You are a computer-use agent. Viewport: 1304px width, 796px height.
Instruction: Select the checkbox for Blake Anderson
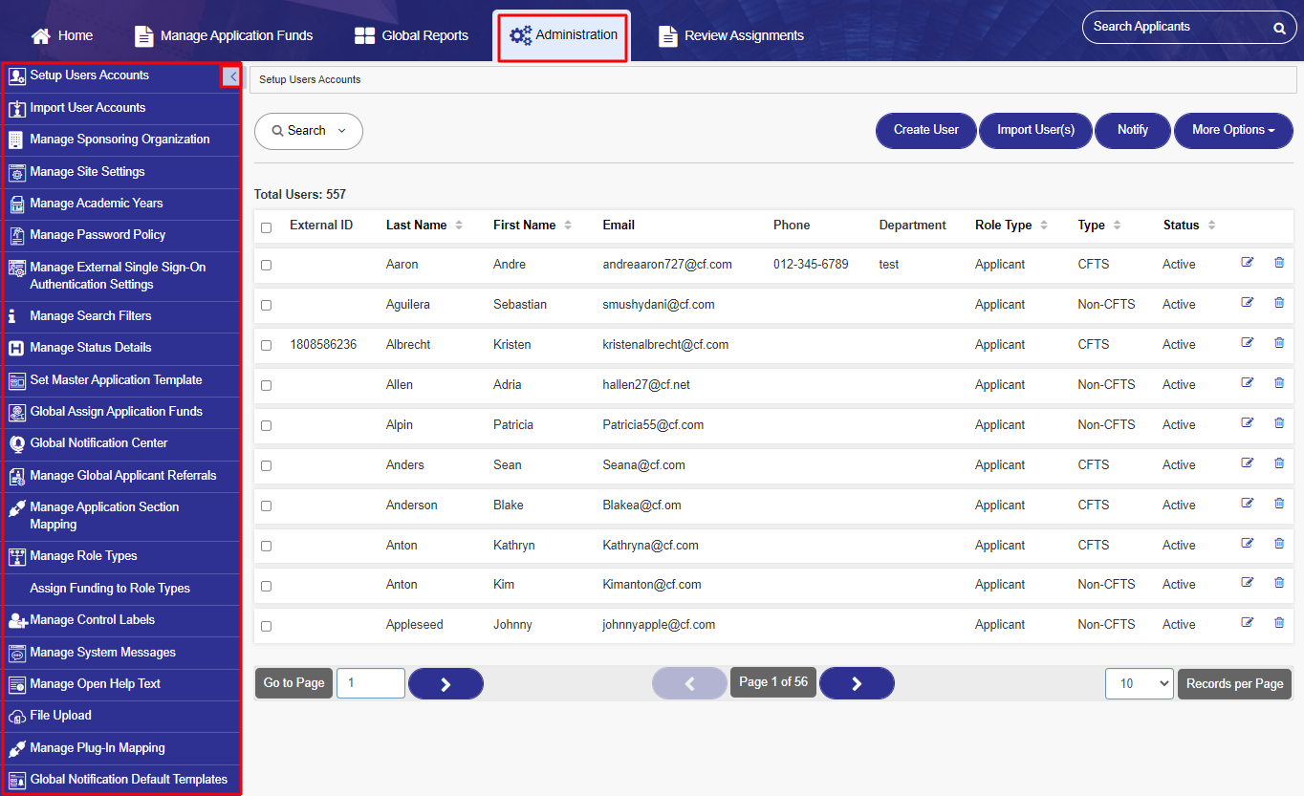click(266, 506)
